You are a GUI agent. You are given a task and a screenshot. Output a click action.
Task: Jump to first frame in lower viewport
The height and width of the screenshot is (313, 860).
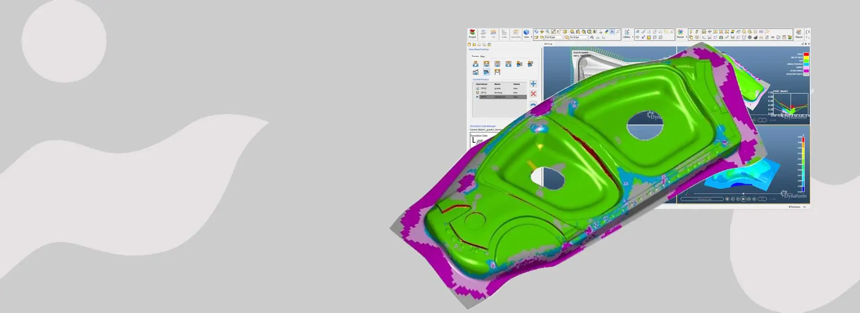click(733, 199)
